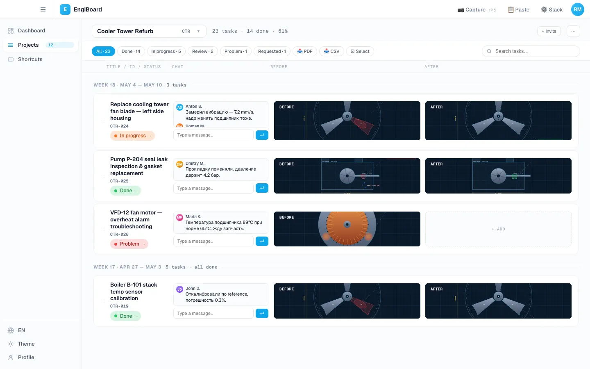The width and height of the screenshot is (590, 369).
Task: Expand the Cooler Tower Refurb project dropdown
Action: (x=149, y=31)
